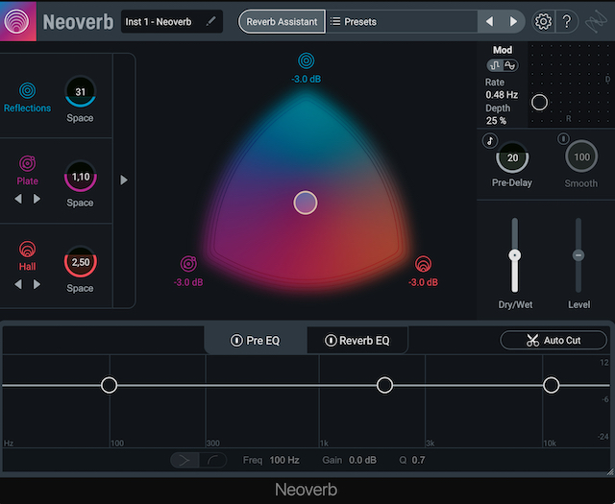615x504 pixels.
Task: Click the plugin resize corner grip
Action: click(610, 472)
